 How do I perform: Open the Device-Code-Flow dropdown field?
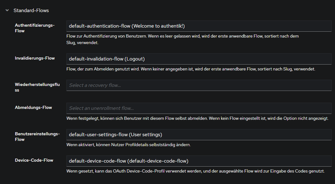click(x=199, y=161)
